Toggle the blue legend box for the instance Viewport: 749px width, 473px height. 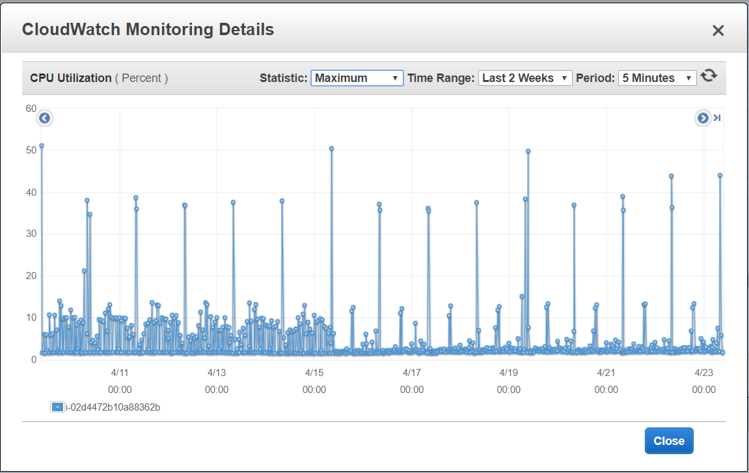pyautogui.click(x=57, y=407)
